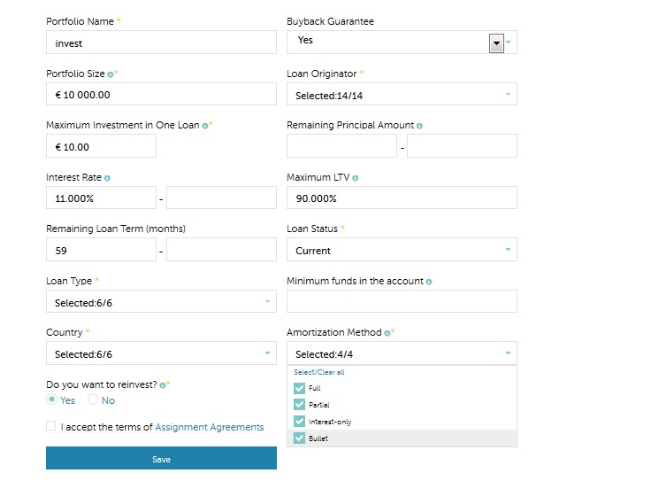659x481 pixels.
Task: Click info icon beside Remaining Principal Amount
Action: click(419, 126)
